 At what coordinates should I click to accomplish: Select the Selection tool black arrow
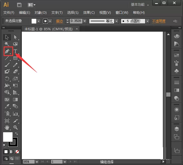pos(7,37)
